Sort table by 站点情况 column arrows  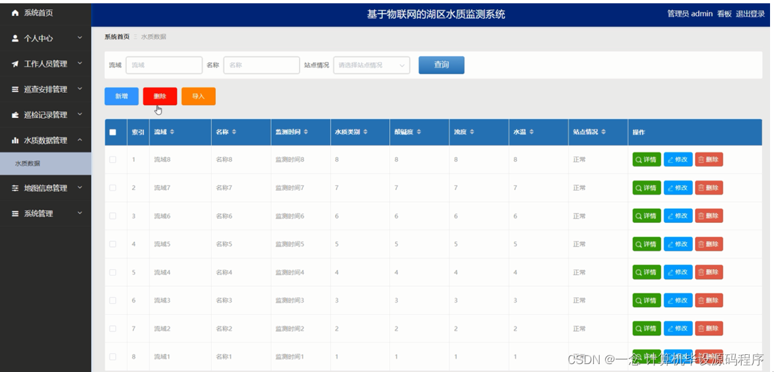point(604,132)
